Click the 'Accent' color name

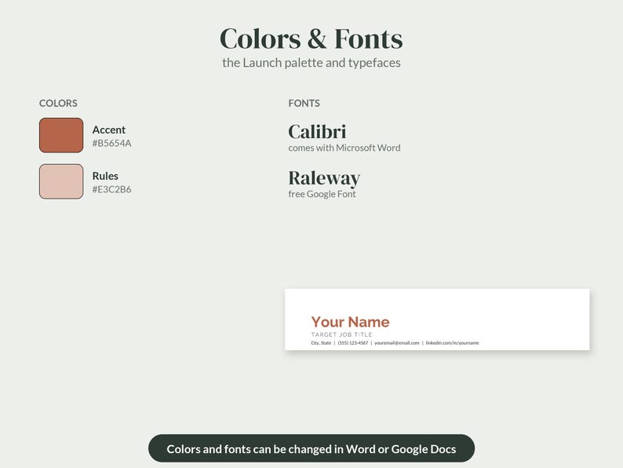click(x=109, y=130)
